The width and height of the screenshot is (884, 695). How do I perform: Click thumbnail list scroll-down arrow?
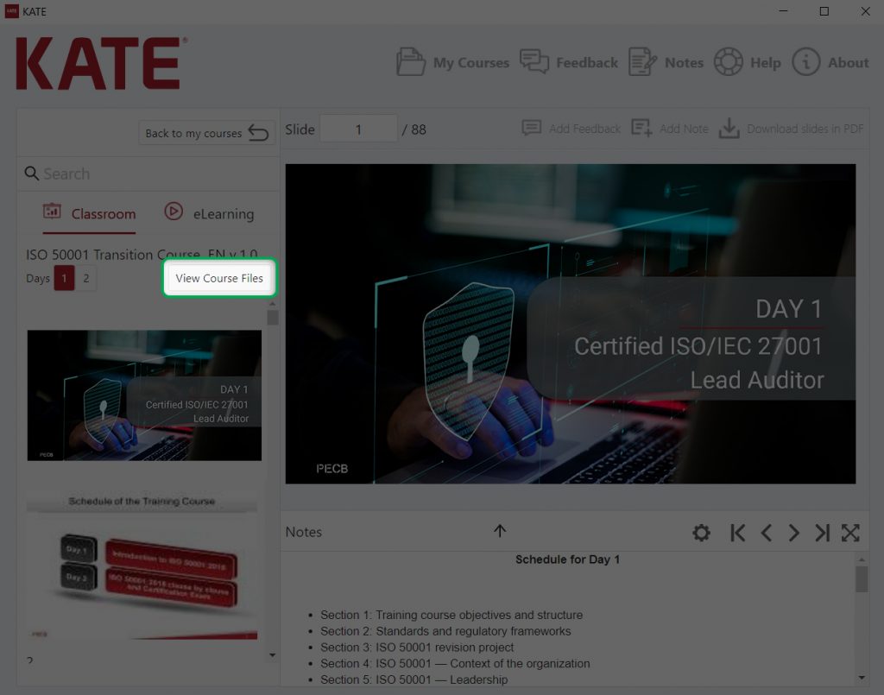pos(272,655)
